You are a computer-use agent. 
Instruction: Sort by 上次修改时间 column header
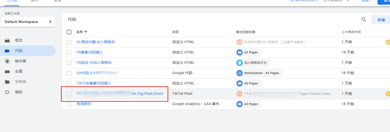pyautogui.click(x=351, y=32)
